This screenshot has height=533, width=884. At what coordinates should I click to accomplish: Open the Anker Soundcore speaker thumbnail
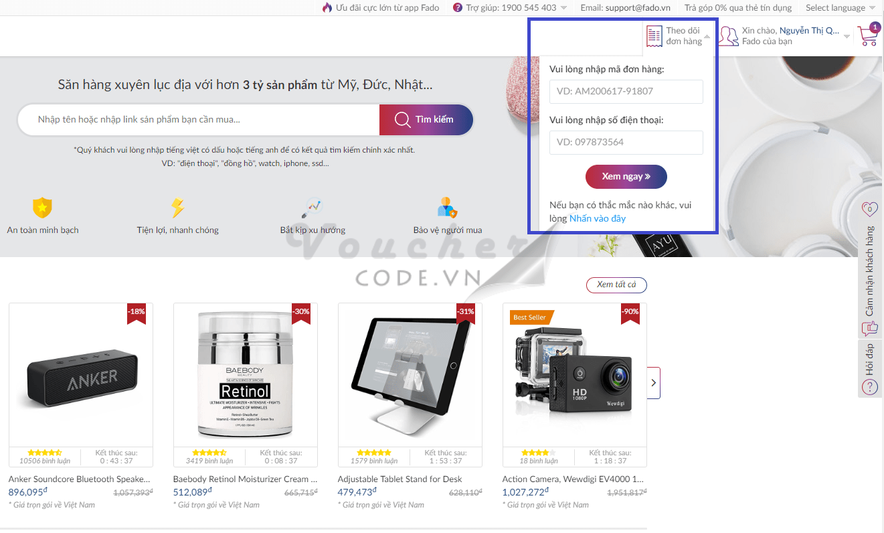[x=81, y=375]
